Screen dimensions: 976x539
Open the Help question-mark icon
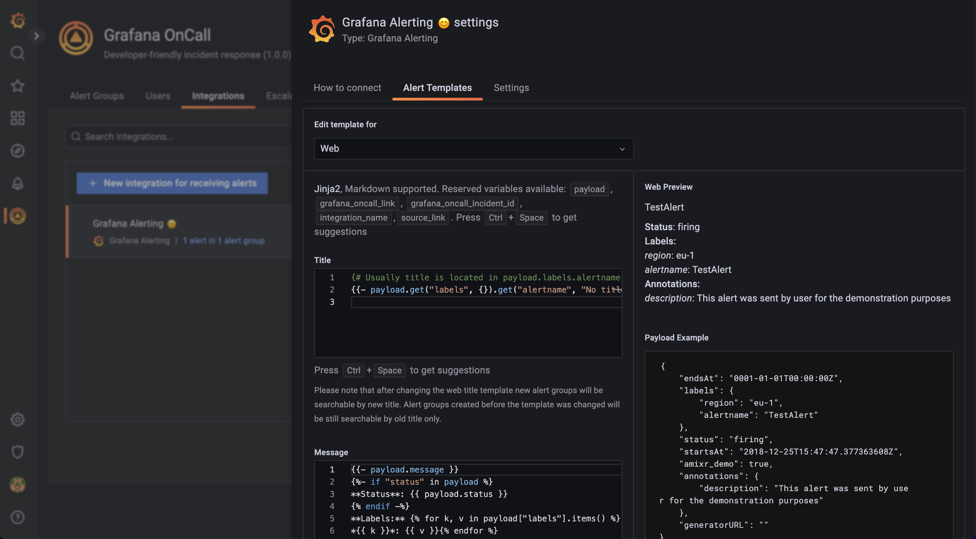(x=17, y=517)
